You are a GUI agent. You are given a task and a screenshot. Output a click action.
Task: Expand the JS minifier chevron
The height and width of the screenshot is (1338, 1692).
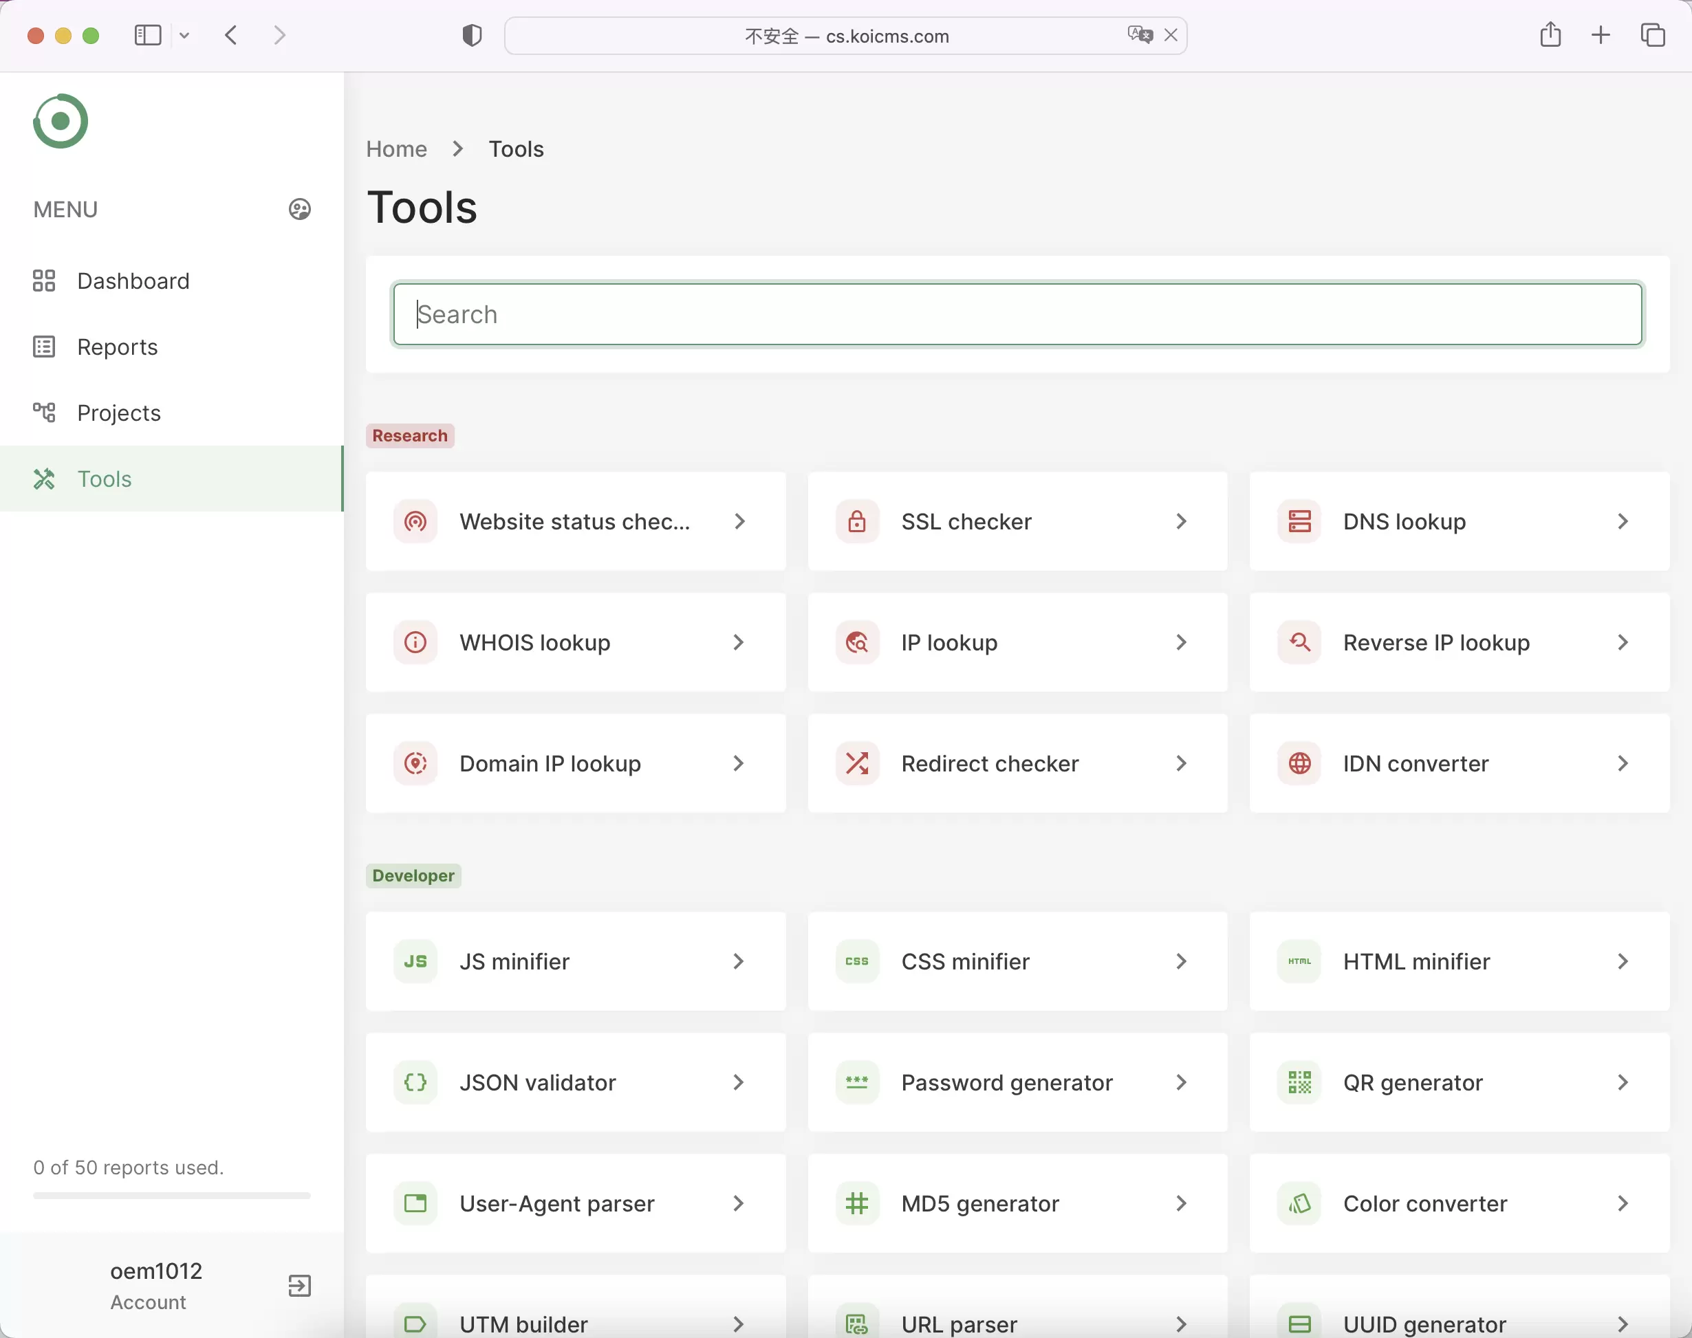pyautogui.click(x=739, y=961)
